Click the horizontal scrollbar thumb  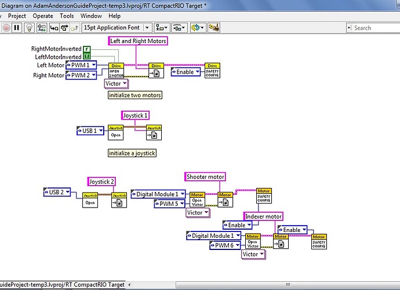[x=288, y=285]
